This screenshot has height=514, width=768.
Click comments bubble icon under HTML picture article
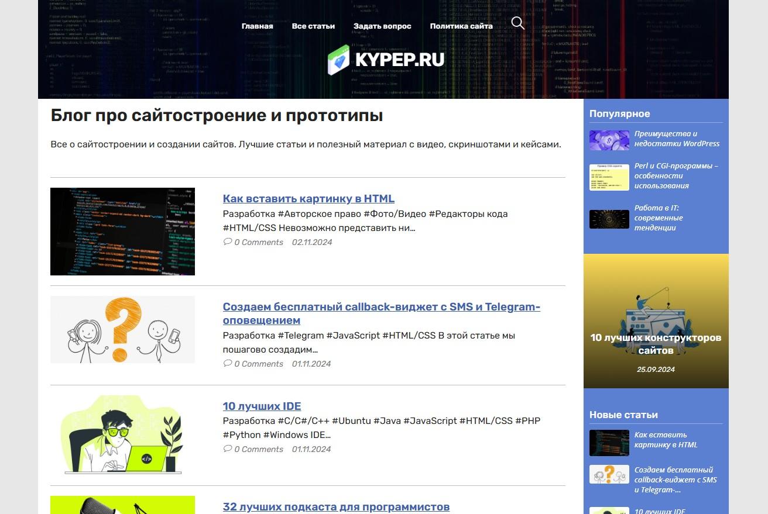click(x=228, y=242)
